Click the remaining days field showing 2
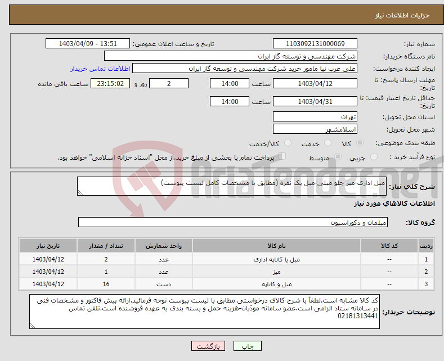Image resolution: width=444 pixels, height=361 pixels. coord(169,83)
